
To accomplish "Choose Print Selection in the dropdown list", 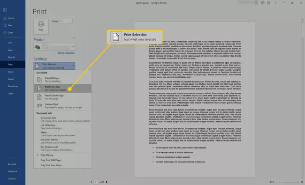I will click(62, 89).
